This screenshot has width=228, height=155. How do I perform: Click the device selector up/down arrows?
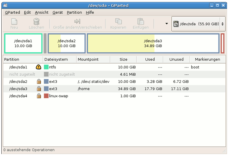(x=222, y=24)
